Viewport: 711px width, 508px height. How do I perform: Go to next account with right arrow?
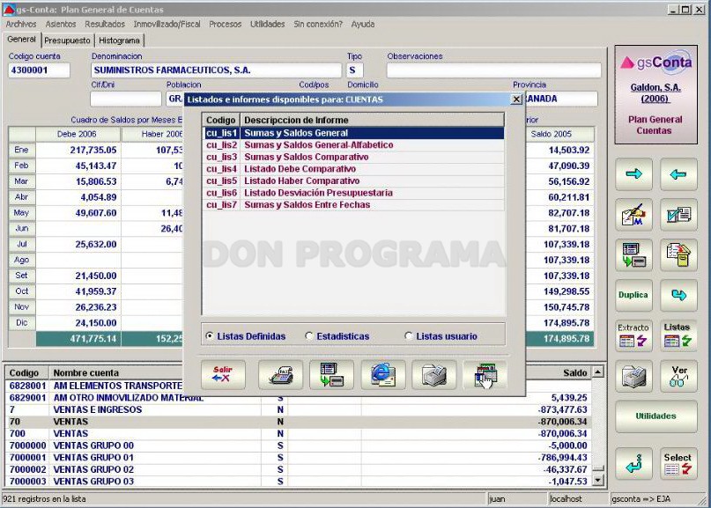[633, 174]
